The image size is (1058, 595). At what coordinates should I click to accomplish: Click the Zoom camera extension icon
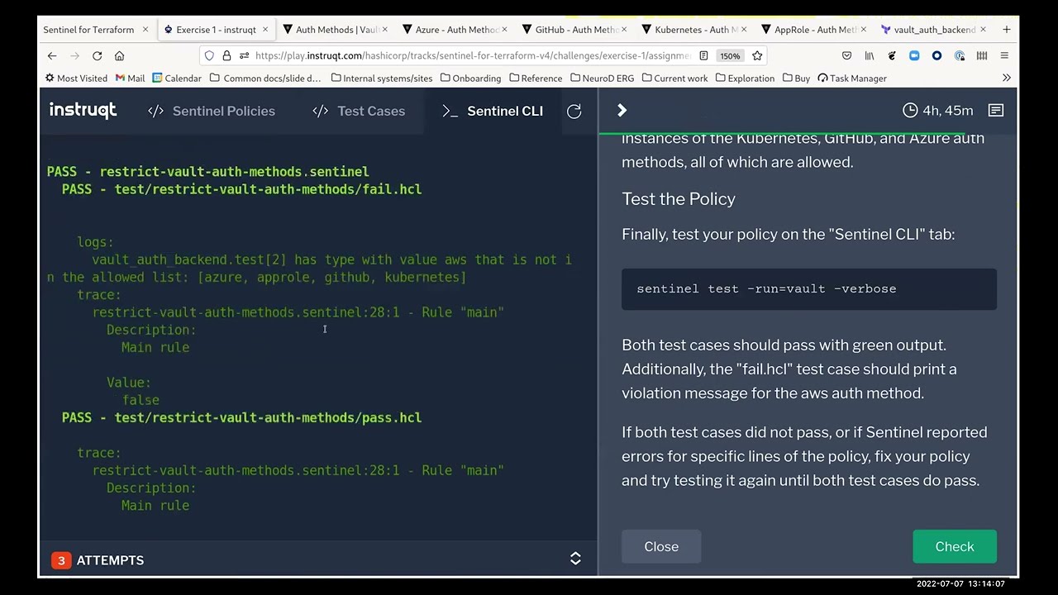(x=913, y=55)
